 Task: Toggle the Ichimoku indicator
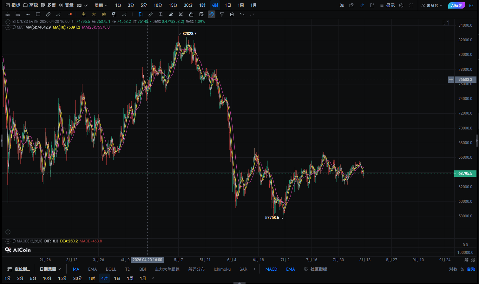point(222,269)
